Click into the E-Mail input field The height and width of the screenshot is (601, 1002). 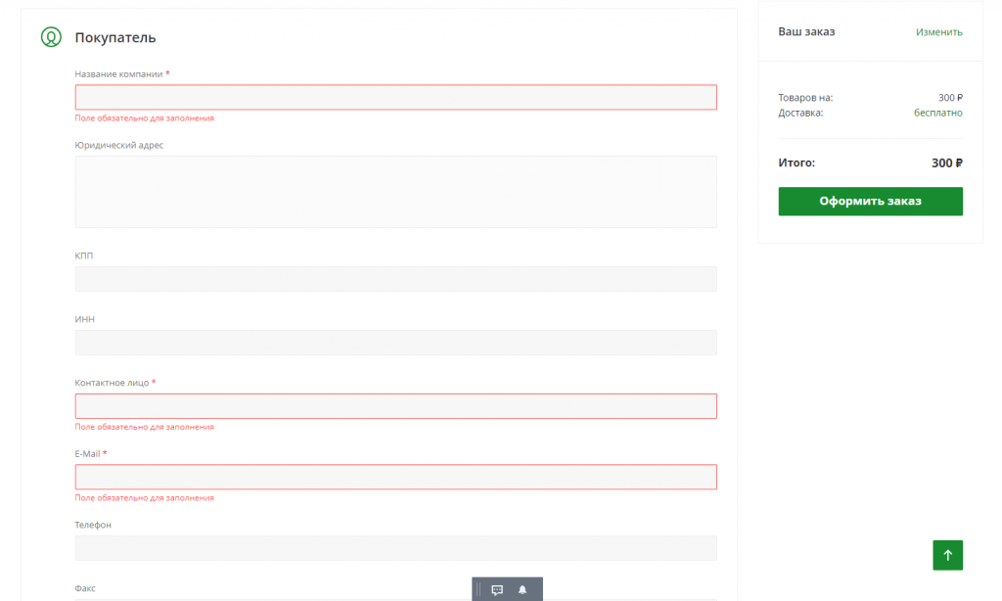[395, 477]
